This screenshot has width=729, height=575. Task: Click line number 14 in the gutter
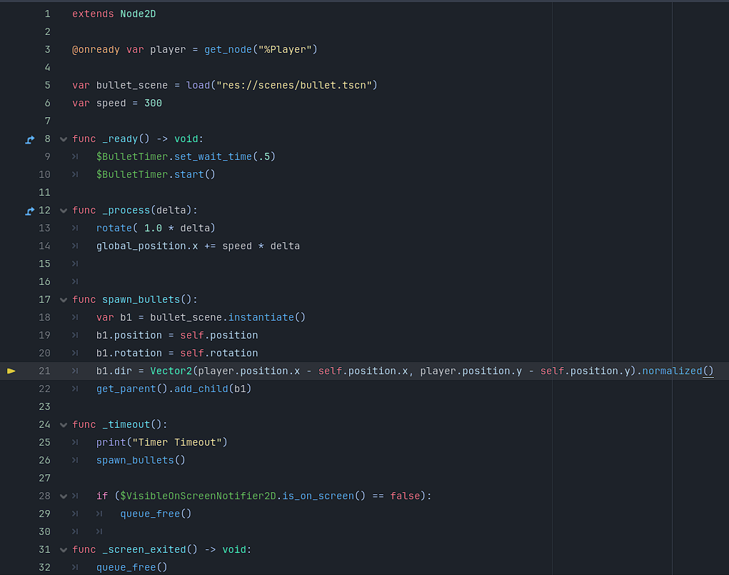click(x=45, y=246)
